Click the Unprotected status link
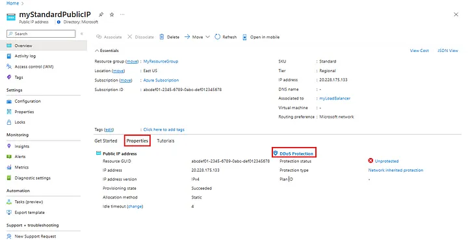Screen dimensions: 468x240 point(387,161)
